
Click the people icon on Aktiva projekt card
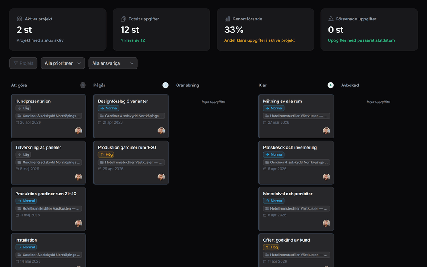click(20, 19)
